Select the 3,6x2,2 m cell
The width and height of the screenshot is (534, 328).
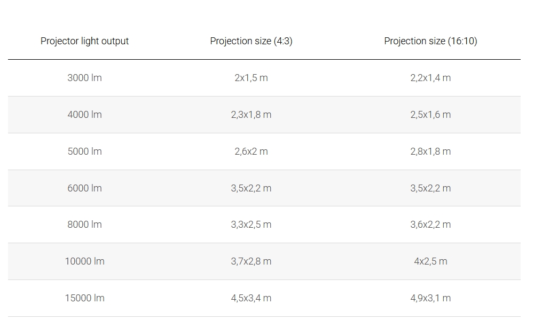[x=430, y=225]
